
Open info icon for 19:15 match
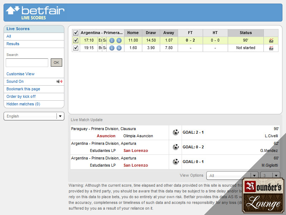point(112,48)
